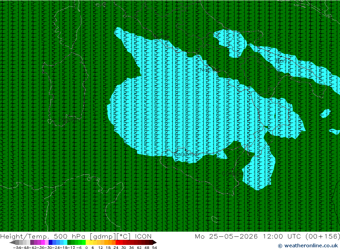This screenshot has height=249, width=340.
Task: Click the legend's right dark arrow end
Action: pos(155,242)
